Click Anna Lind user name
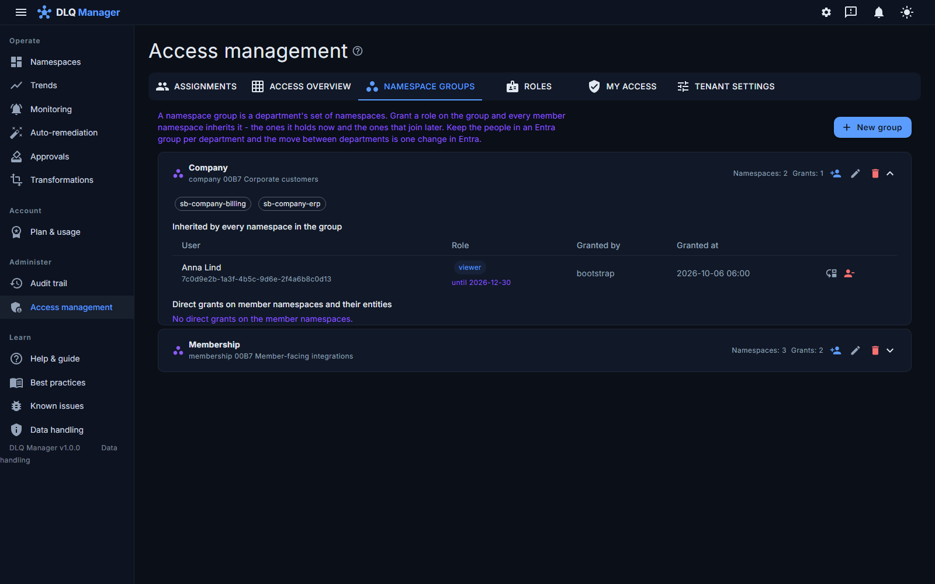Image resolution: width=935 pixels, height=584 pixels. tap(201, 267)
